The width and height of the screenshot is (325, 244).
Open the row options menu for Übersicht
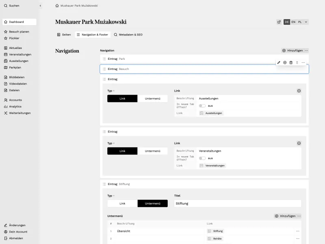(x=298, y=231)
